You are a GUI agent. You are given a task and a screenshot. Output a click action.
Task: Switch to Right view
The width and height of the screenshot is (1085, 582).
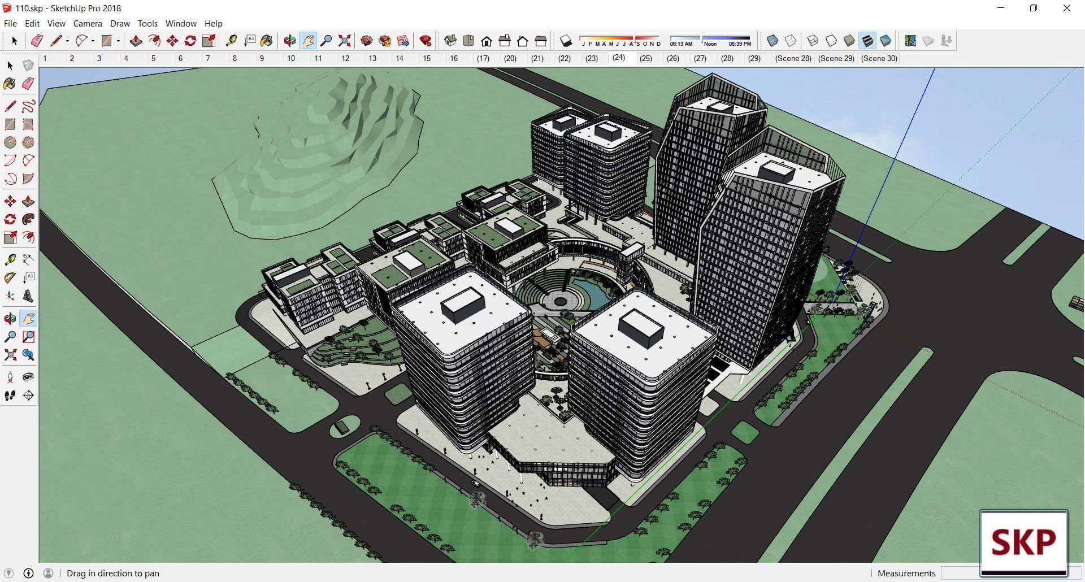(505, 41)
